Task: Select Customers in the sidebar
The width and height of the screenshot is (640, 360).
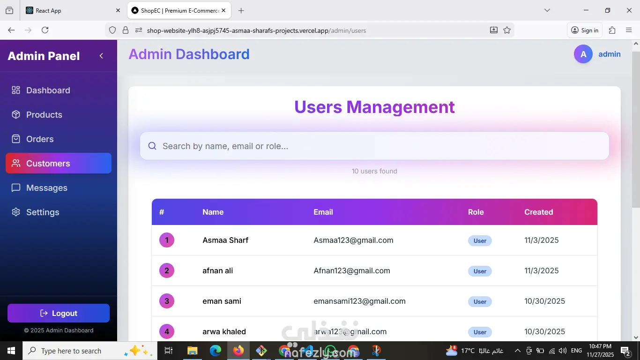Action: (59, 163)
